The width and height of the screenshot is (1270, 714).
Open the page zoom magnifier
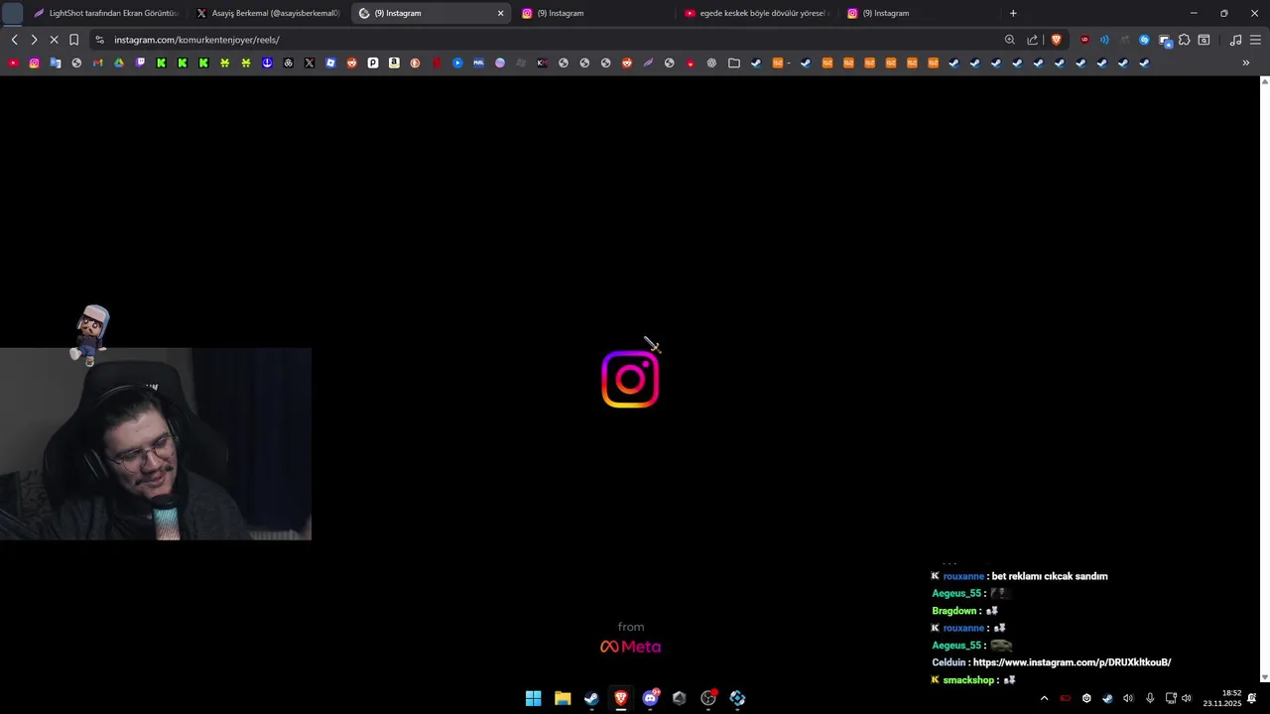point(1010,40)
